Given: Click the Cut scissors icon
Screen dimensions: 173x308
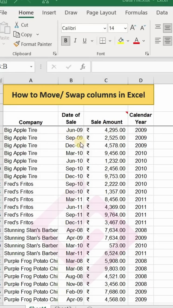Looking at the screenshot, I should [17, 25].
